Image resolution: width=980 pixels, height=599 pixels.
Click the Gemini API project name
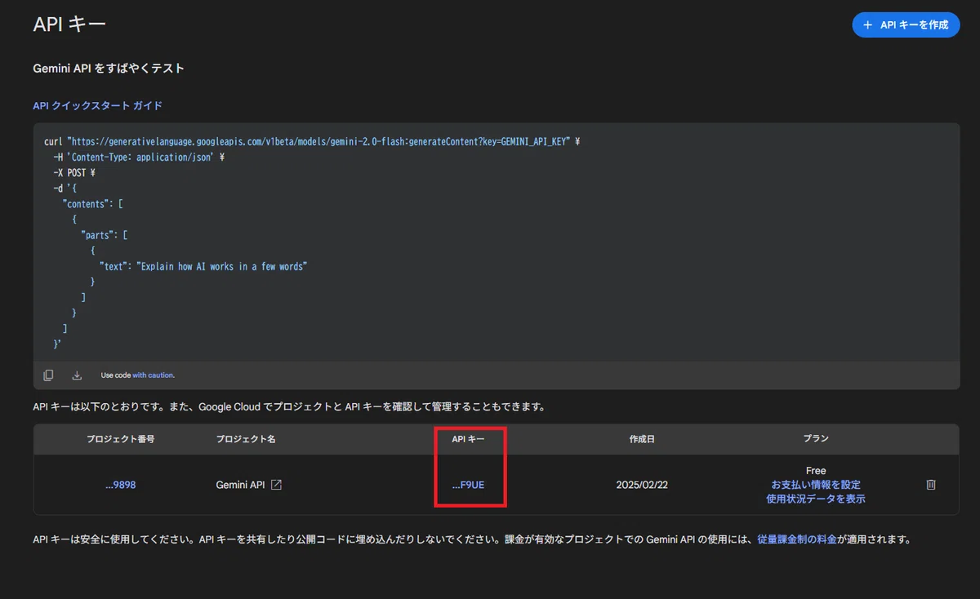pyautogui.click(x=240, y=485)
